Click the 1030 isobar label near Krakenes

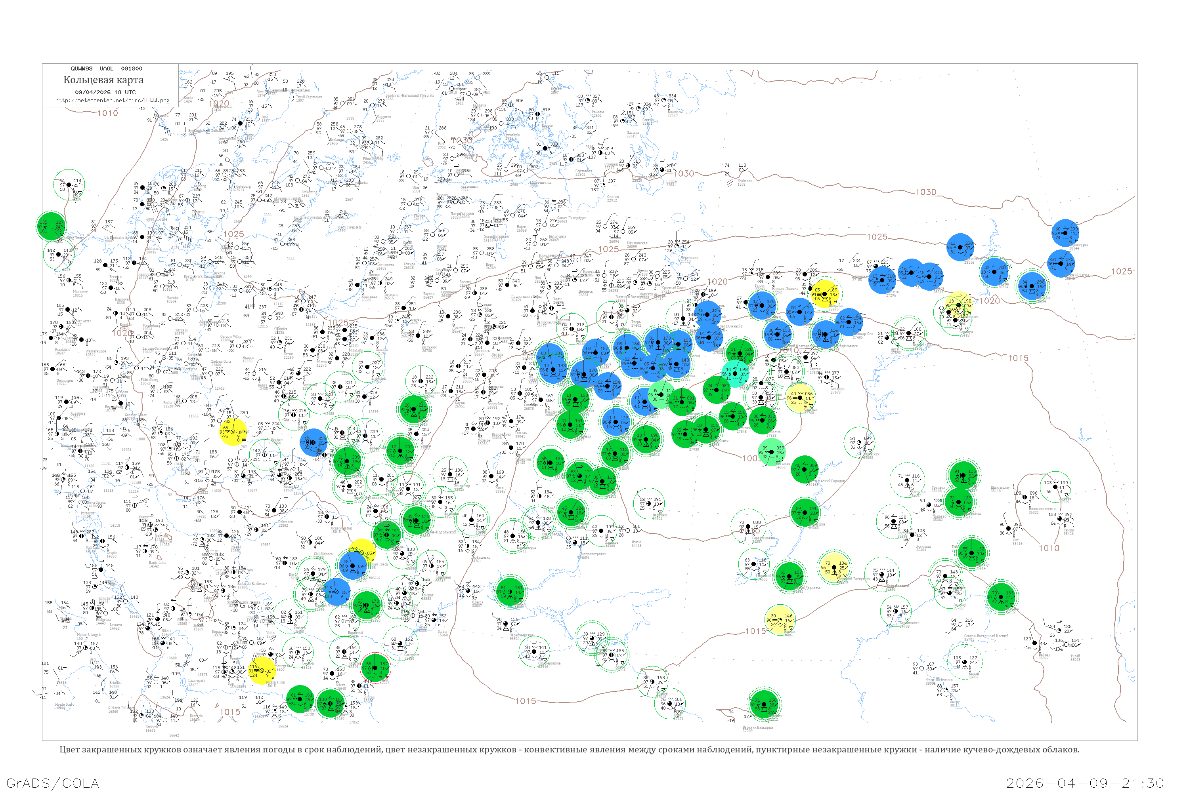(685, 173)
